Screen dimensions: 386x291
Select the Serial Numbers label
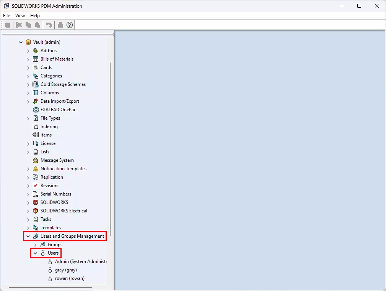[56, 194]
